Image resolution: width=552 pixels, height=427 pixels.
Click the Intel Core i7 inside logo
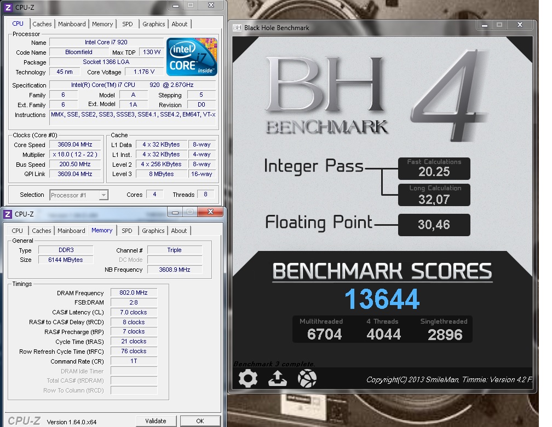[x=192, y=56]
